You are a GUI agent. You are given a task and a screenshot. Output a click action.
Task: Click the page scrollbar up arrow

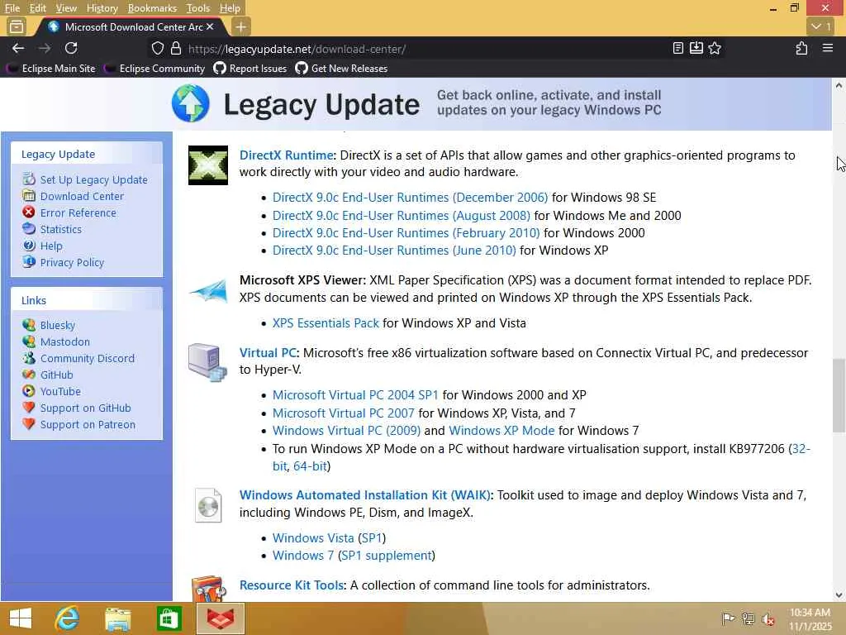click(839, 85)
